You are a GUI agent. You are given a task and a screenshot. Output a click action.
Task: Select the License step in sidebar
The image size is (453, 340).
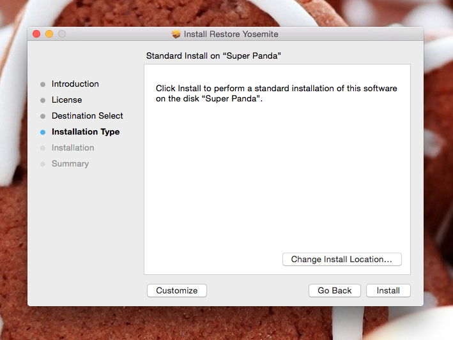coord(66,100)
